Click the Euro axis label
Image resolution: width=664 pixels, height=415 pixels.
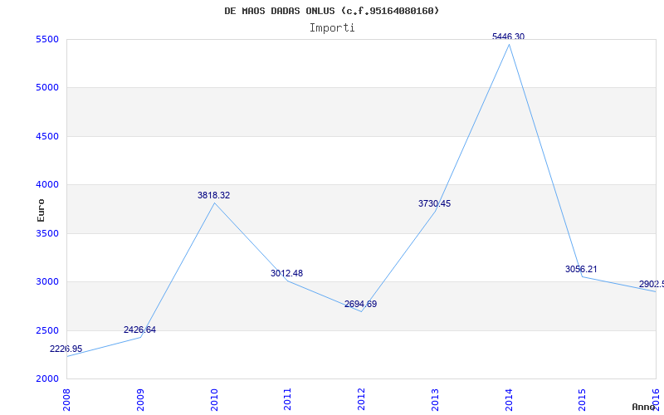coord(41,210)
